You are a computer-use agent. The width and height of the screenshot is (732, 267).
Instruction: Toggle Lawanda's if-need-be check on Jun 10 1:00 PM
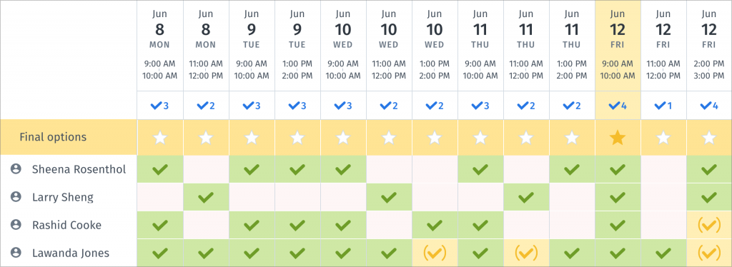tap(435, 253)
